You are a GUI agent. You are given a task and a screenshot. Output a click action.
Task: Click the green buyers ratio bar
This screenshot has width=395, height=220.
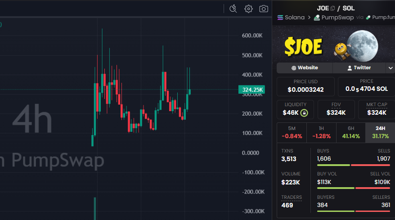336,211
